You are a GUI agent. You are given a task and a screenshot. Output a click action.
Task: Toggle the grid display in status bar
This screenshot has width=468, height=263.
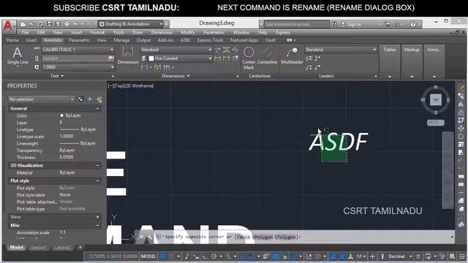click(x=162, y=256)
